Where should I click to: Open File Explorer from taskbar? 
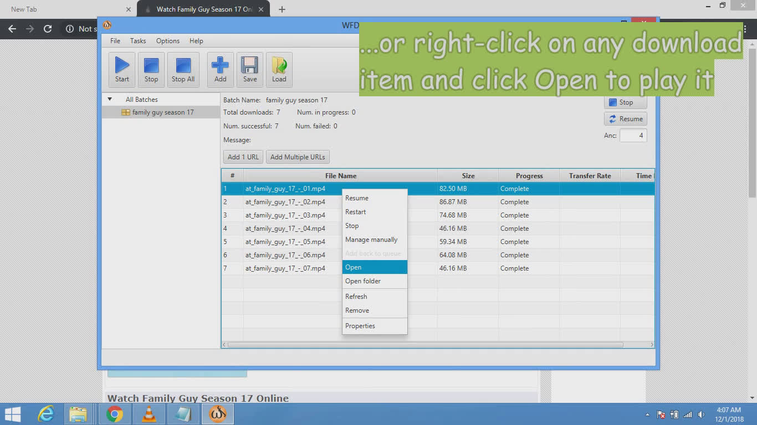pyautogui.click(x=78, y=414)
